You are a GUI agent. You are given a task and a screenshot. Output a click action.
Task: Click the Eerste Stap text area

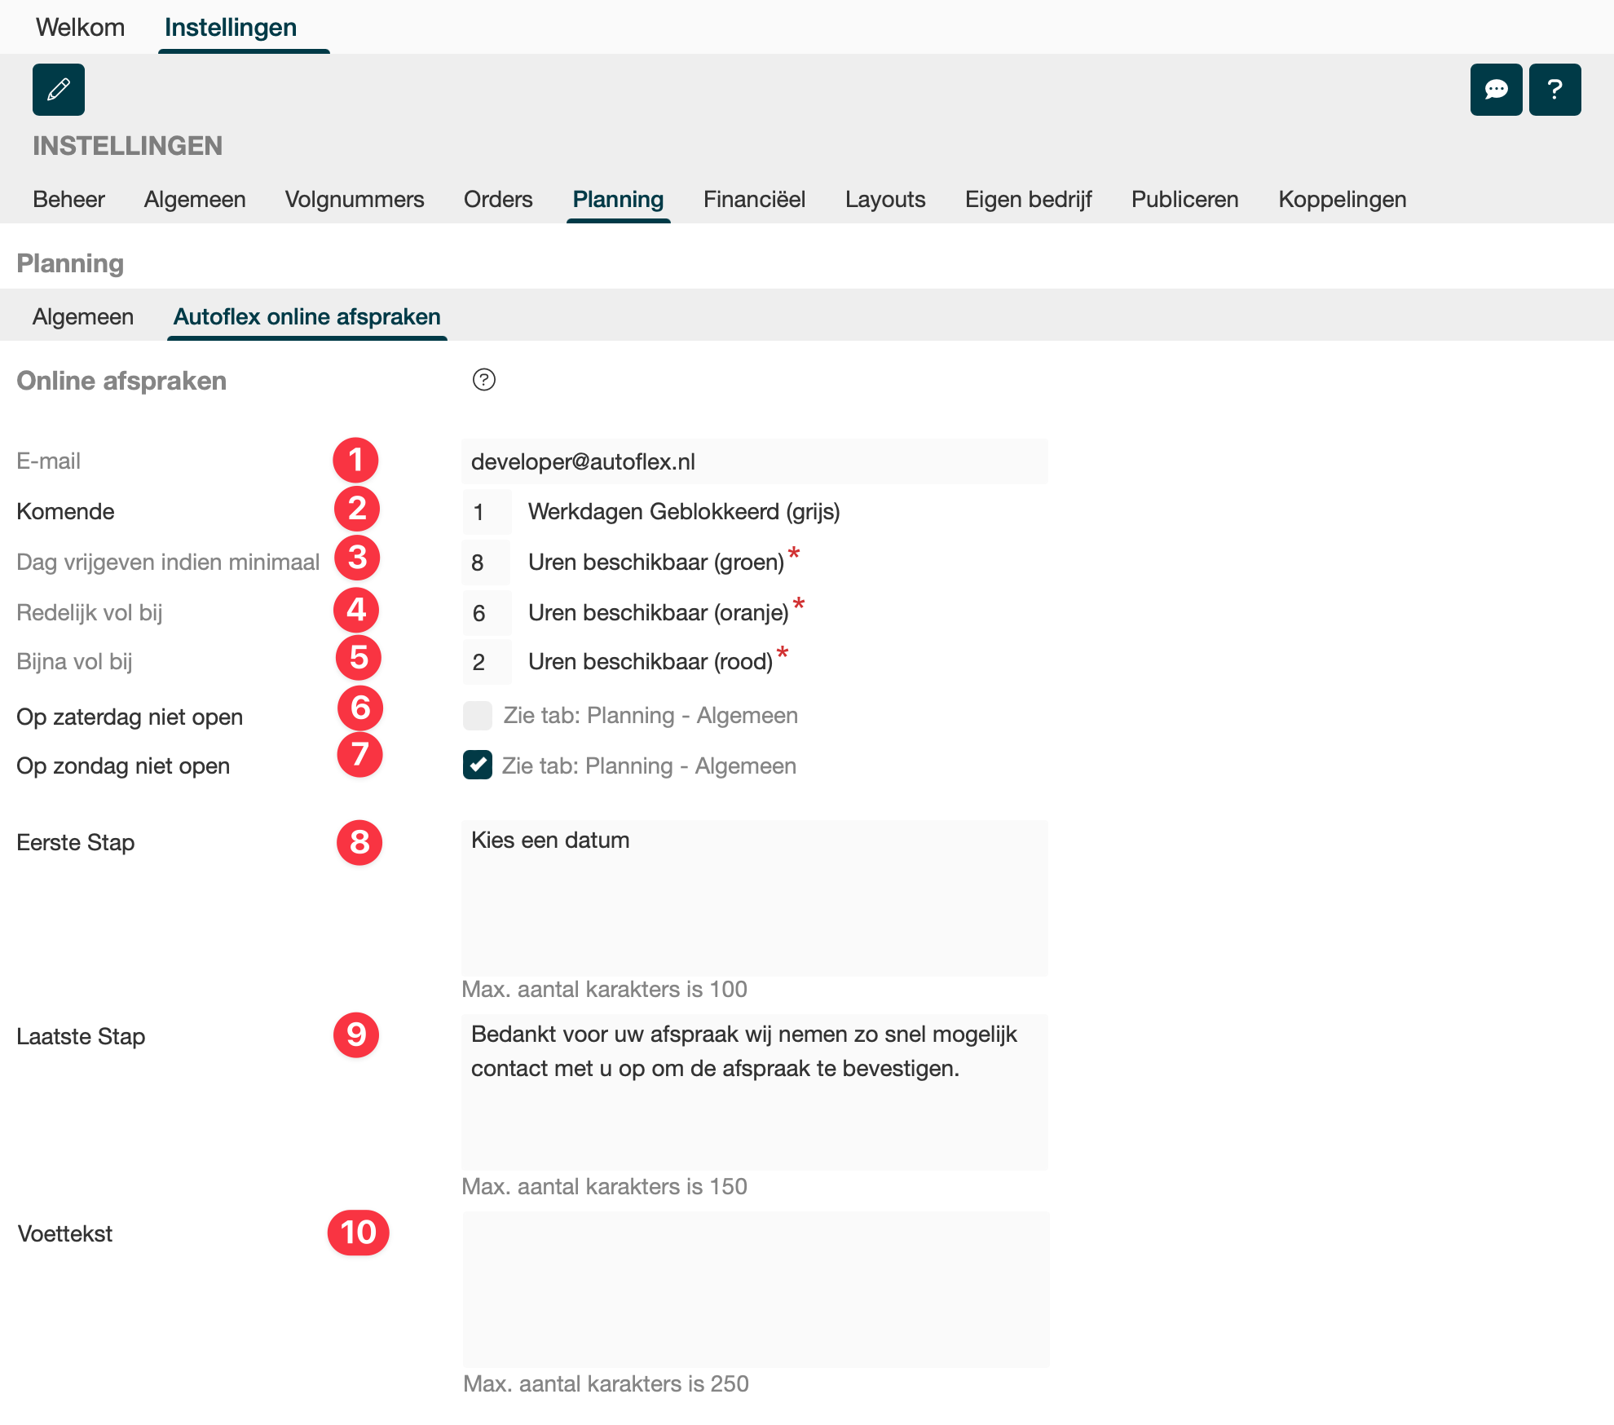click(754, 898)
